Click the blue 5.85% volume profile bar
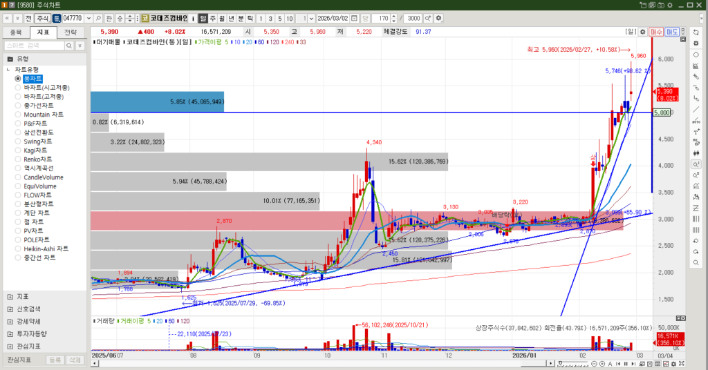 point(197,102)
